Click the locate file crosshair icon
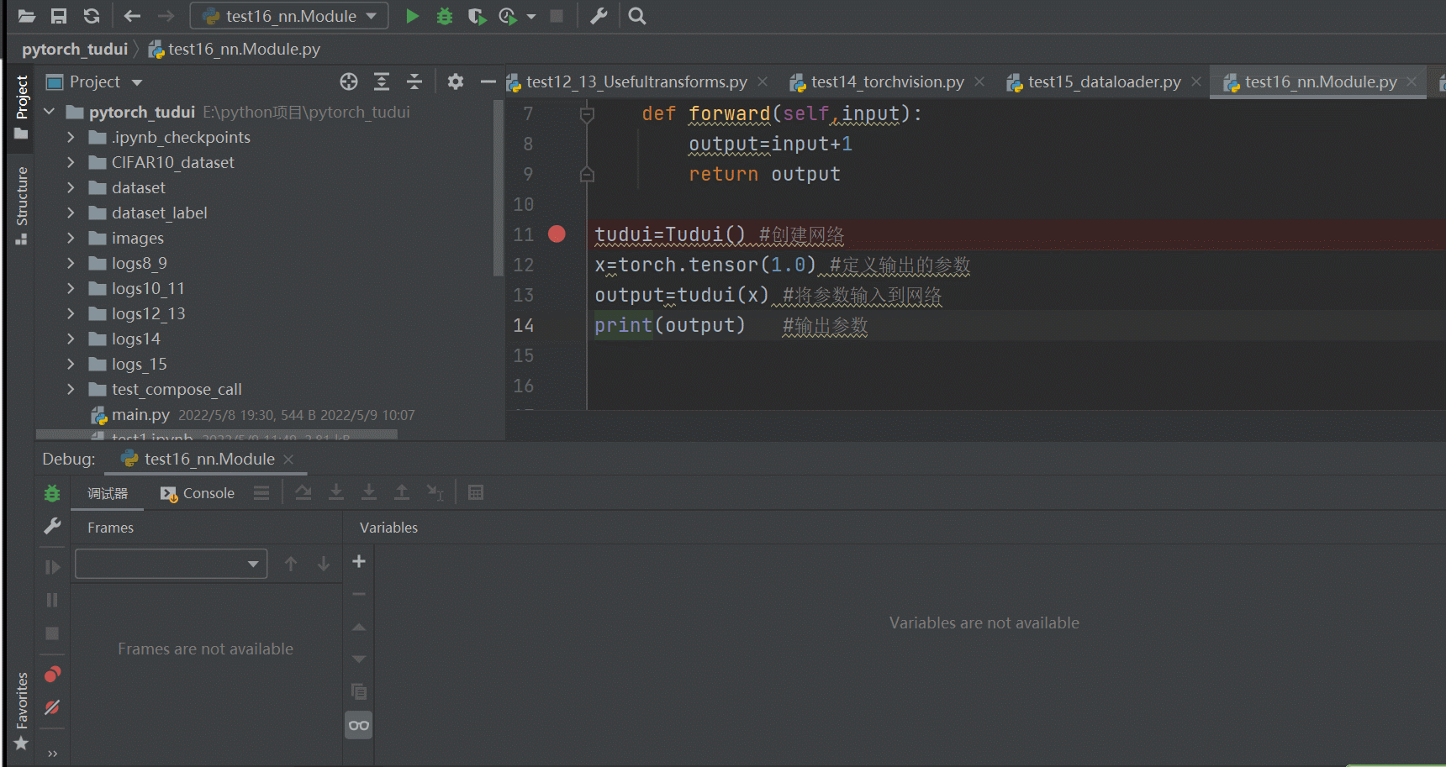Image resolution: width=1446 pixels, height=767 pixels. click(349, 81)
